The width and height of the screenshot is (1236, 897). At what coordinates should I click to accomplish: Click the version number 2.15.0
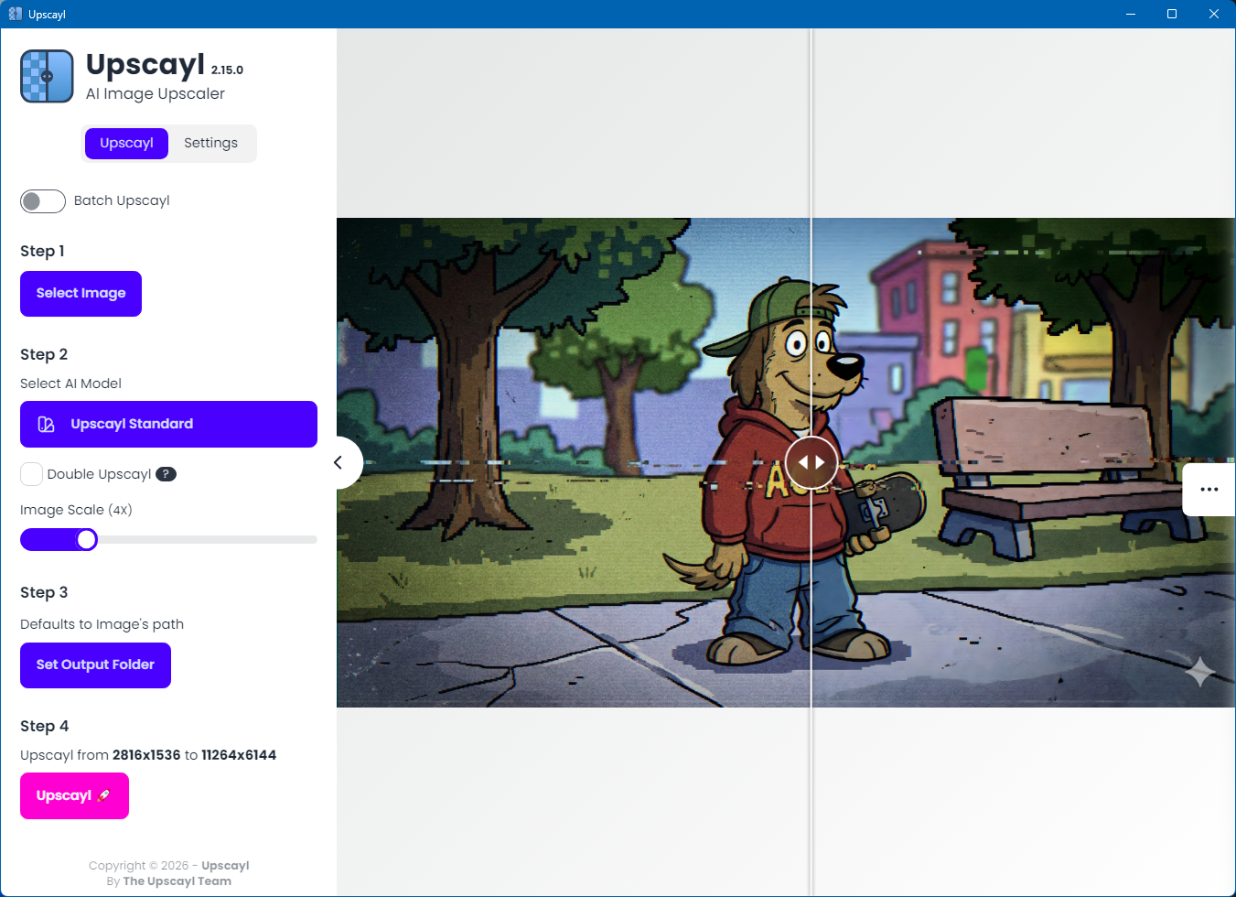[227, 70]
